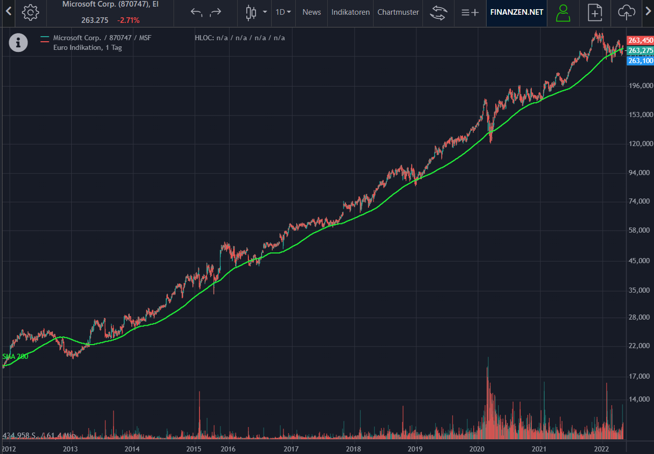Click the 2020 label on time axis
The height and width of the screenshot is (454, 654).
(x=477, y=449)
